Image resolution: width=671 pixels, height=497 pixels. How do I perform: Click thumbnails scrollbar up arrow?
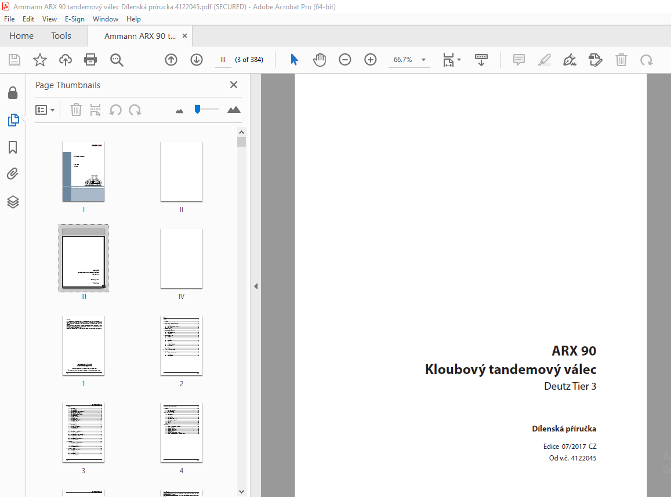(241, 132)
